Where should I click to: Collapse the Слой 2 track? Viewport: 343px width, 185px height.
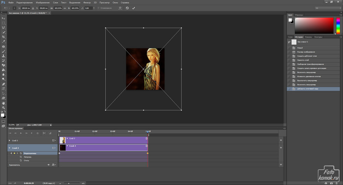(x=9, y=148)
